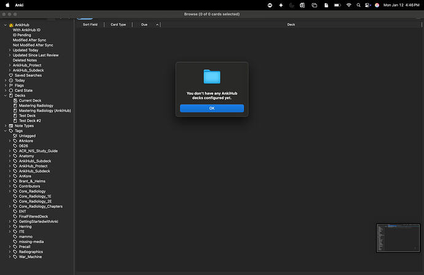Expand the GettingStartedwithAnki tag
The width and height of the screenshot is (424, 275).
pos(10,222)
